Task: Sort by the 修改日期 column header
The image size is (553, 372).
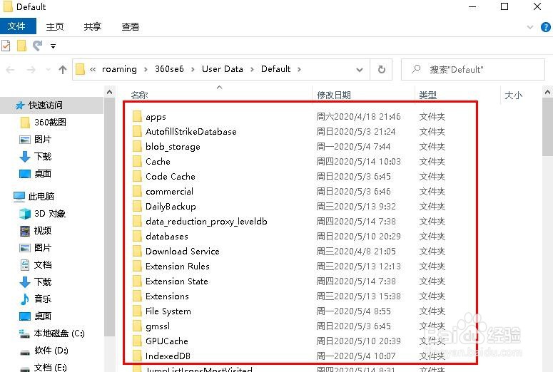Action: point(334,95)
